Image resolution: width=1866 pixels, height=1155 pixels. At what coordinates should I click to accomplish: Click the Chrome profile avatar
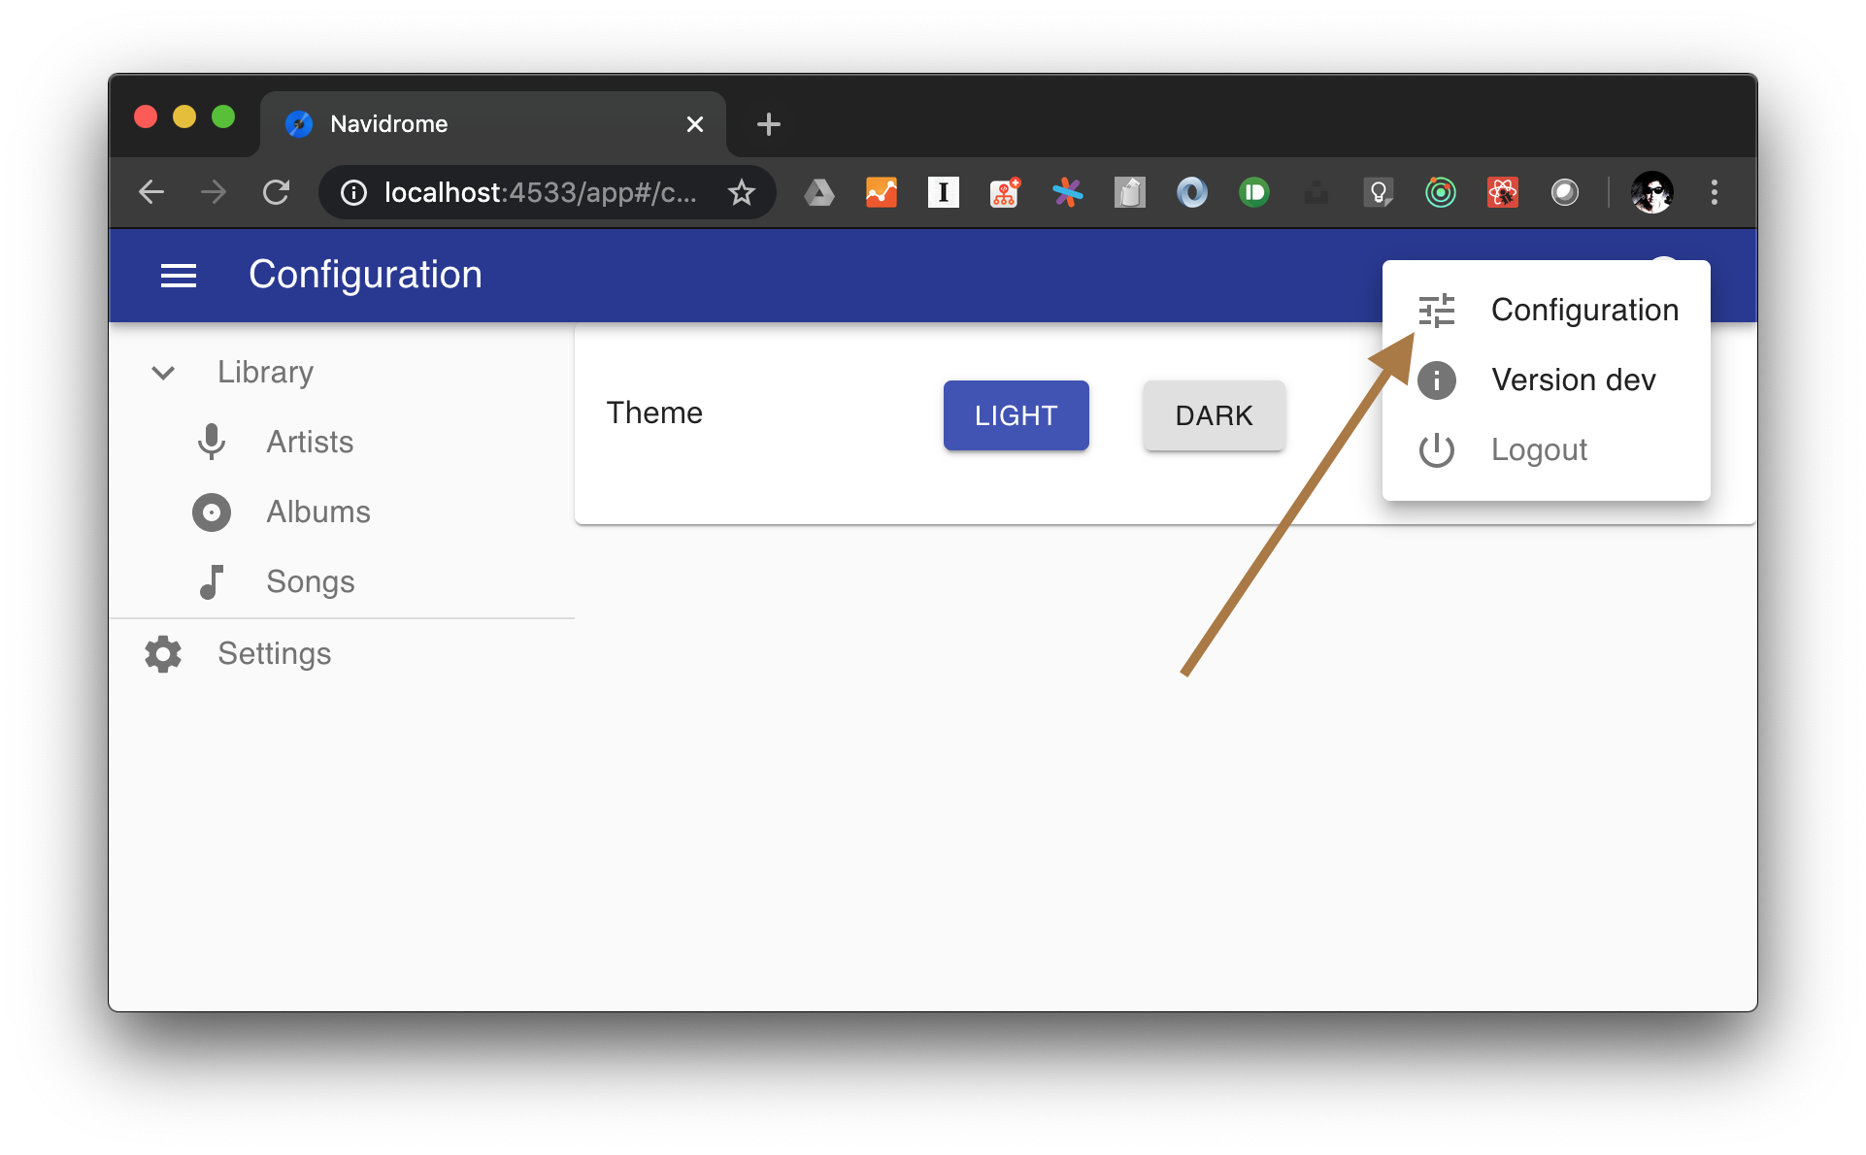[x=1652, y=192]
